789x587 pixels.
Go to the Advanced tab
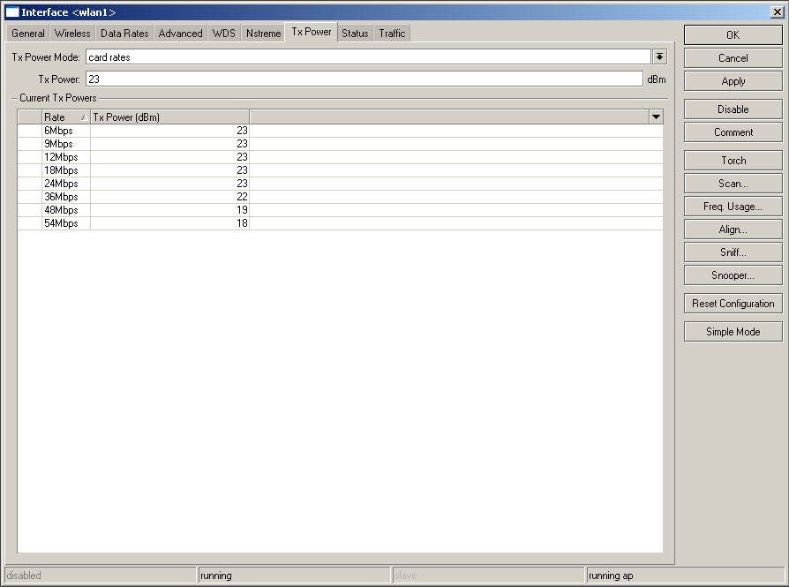pyautogui.click(x=180, y=34)
